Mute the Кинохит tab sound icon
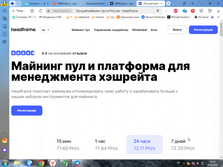223x167 pixels. click(45, 4)
